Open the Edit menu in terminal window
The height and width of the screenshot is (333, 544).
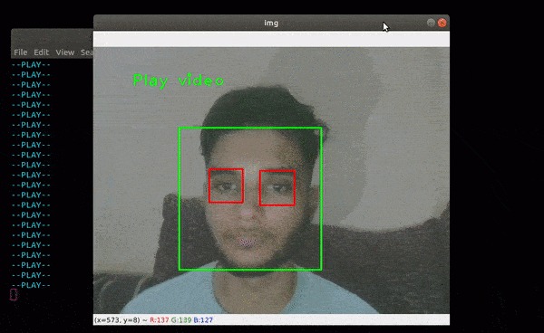[x=42, y=52]
